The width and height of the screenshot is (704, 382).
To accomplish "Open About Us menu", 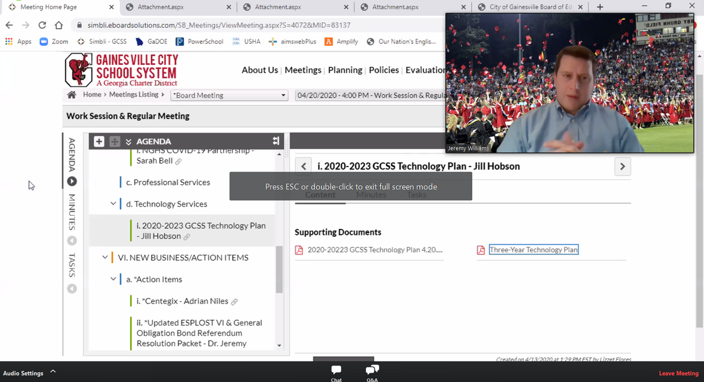I will coord(260,70).
